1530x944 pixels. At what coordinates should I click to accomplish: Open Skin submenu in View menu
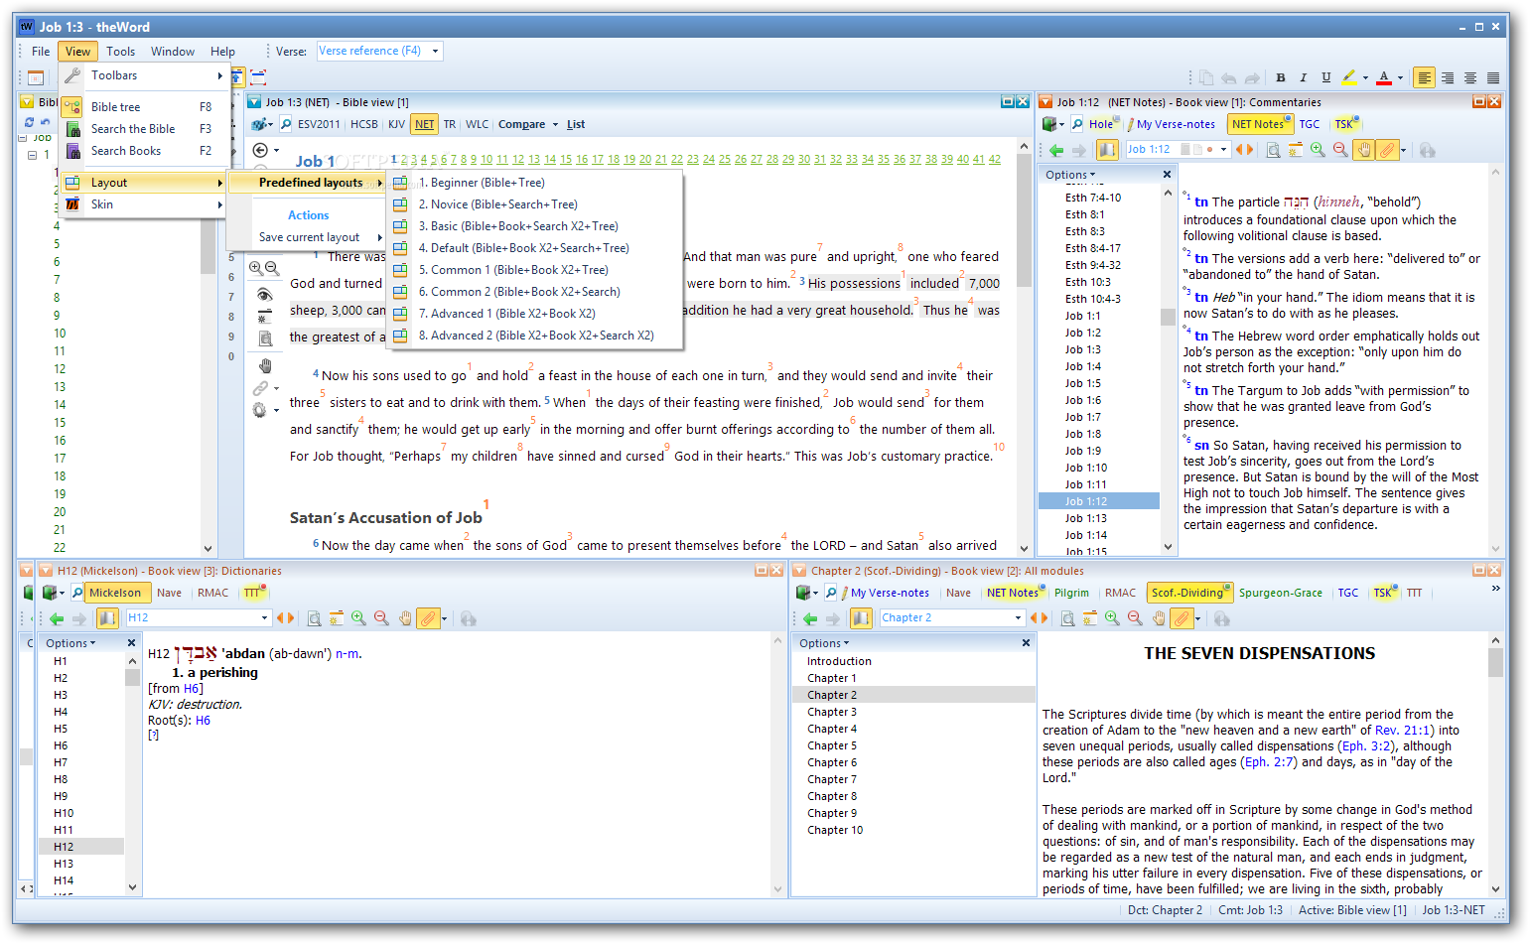click(x=144, y=204)
